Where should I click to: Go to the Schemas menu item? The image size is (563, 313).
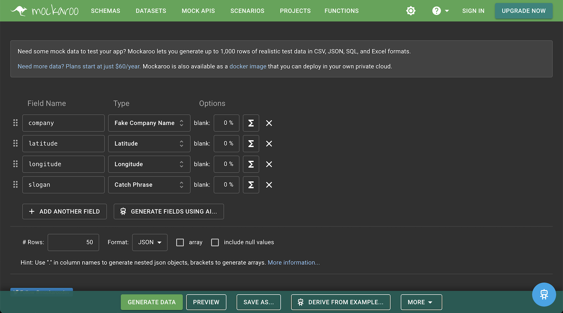[x=106, y=11]
